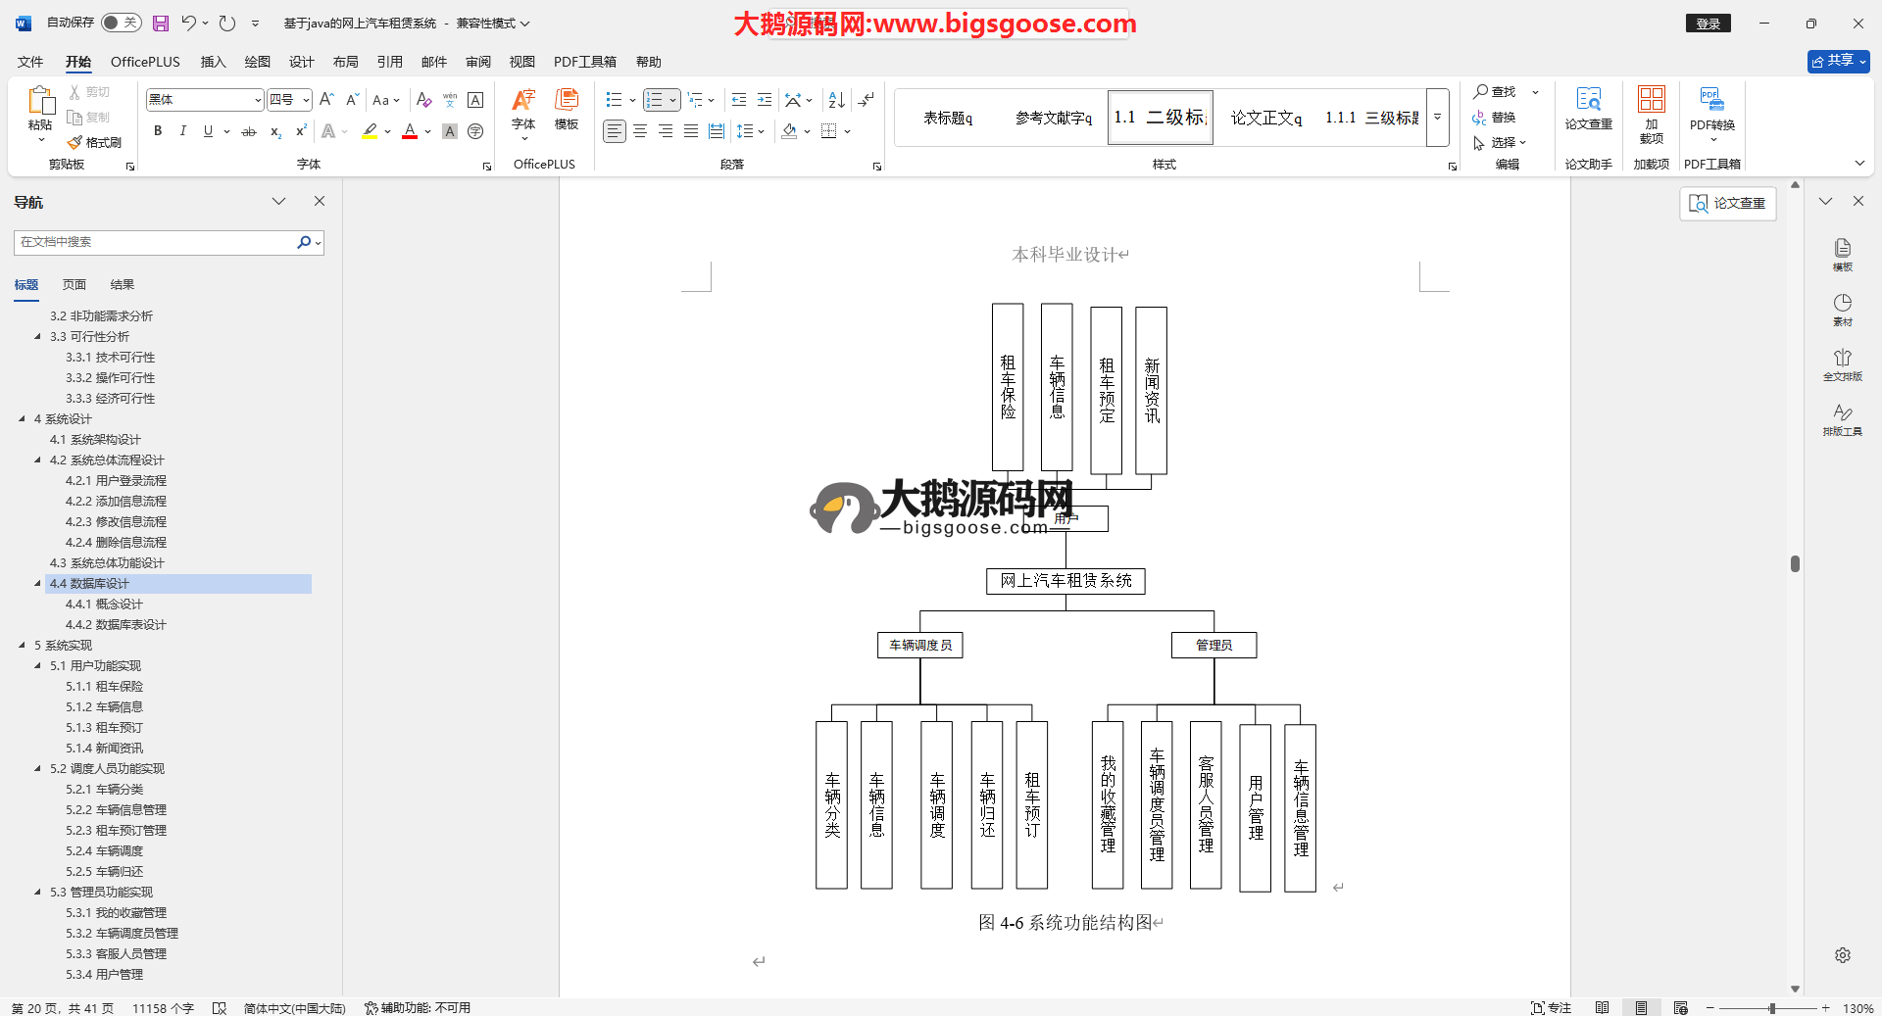Click the 素材 icon in right sidebar
The image size is (1882, 1016).
1842,310
